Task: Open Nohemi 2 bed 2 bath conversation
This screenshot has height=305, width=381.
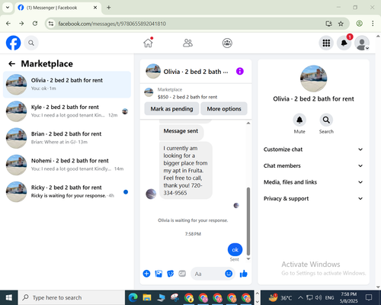Action: click(67, 165)
